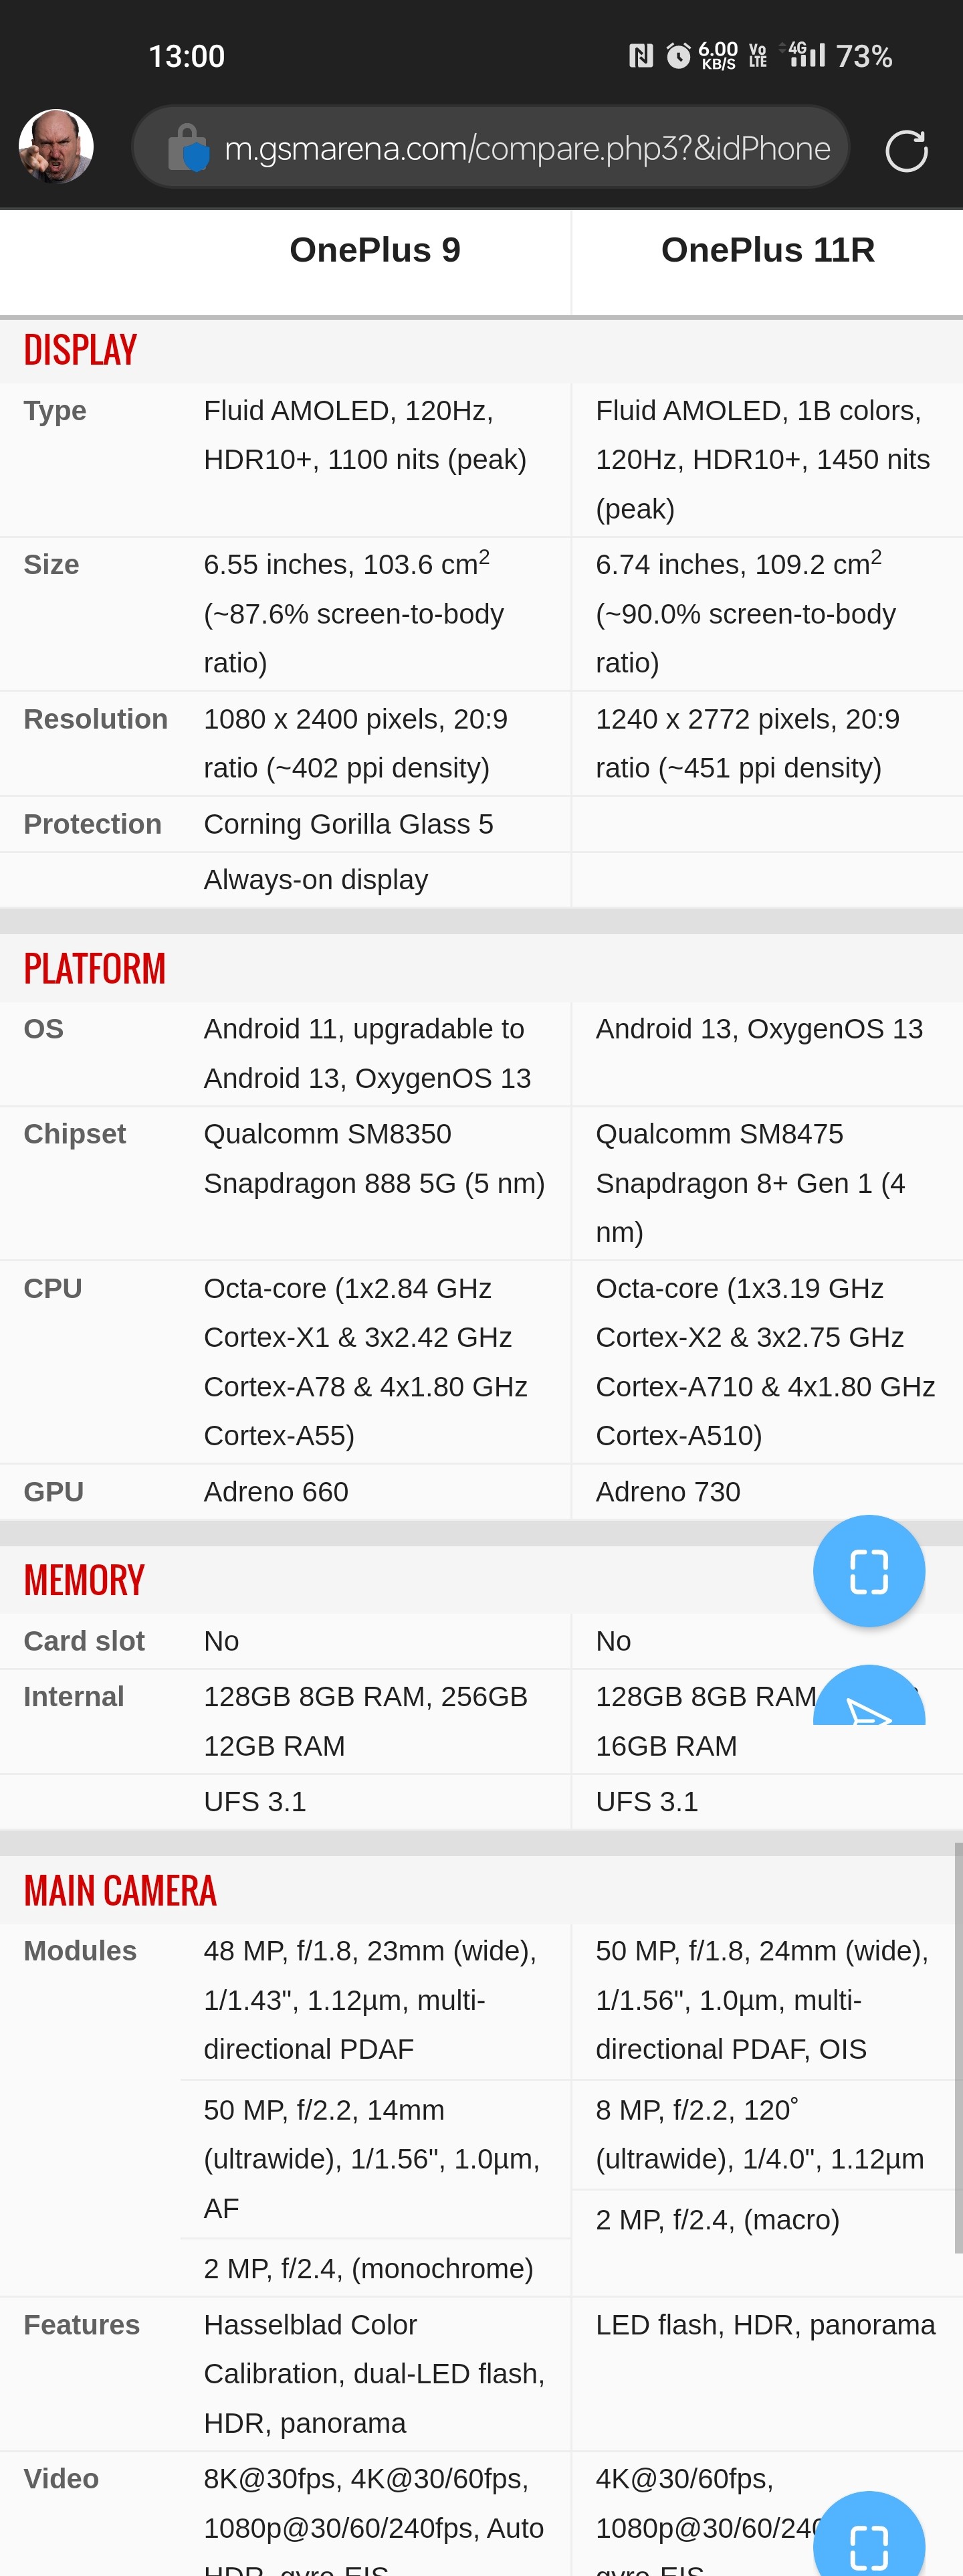The image size is (963, 2576).
Task: Tap the alarm clock status icon
Action: (678, 56)
